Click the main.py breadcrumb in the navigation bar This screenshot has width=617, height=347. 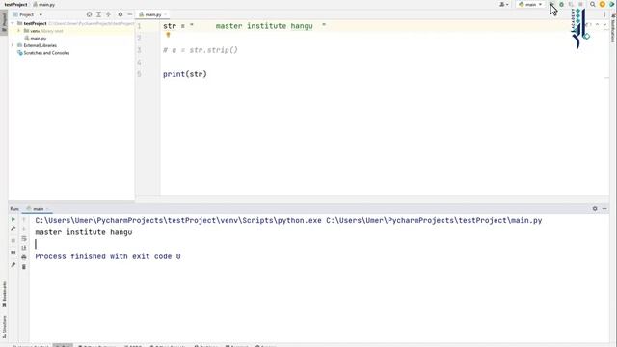(44, 4)
